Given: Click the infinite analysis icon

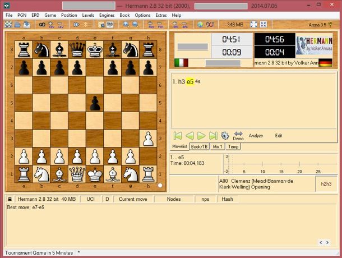Looking at the screenshot, I should coord(42,25).
